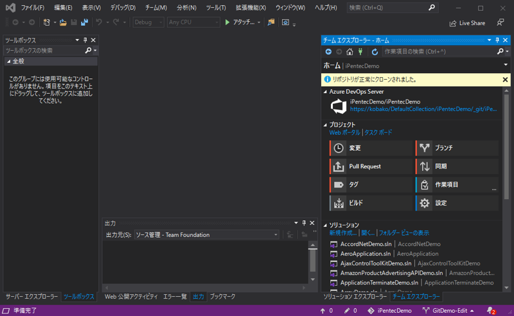Toggle auto-hide pin on Team Explorer panel
This screenshot has height=316, width=514.
click(x=497, y=40)
